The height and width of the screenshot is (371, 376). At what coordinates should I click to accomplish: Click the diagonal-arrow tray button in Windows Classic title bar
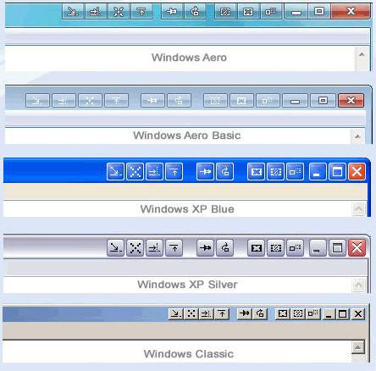[x=176, y=313]
